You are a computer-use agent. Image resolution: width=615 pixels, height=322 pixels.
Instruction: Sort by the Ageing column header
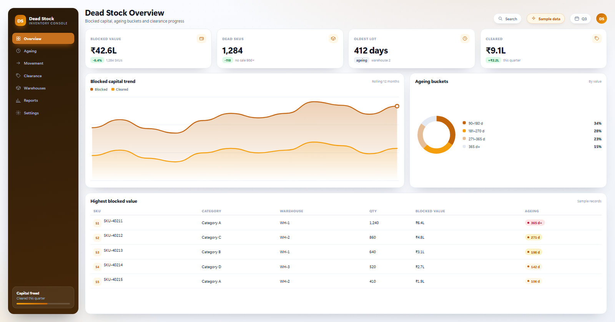coord(532,211)
